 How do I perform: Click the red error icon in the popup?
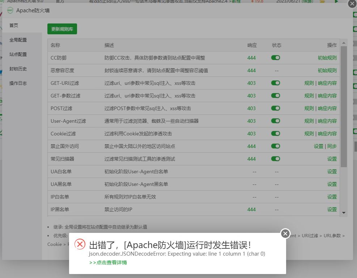80,244
